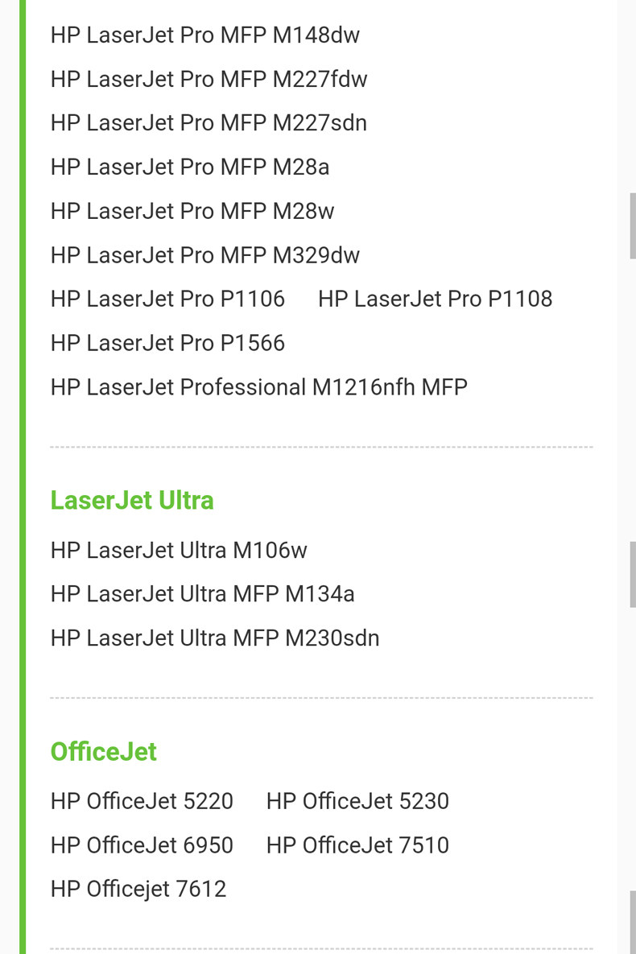Screen dimensions: 636x954
Task: Click the LaserJet Ultra section heading
Action: (x=132, y=500)
